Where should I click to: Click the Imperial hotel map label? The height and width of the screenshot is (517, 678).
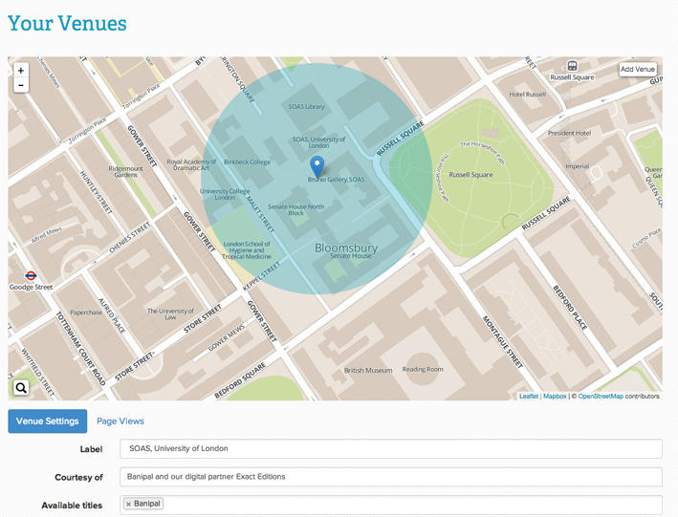pos(578,166)
